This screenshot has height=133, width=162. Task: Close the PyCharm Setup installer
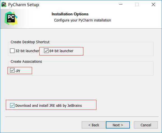pyautogui.click(x=153, y=4)
